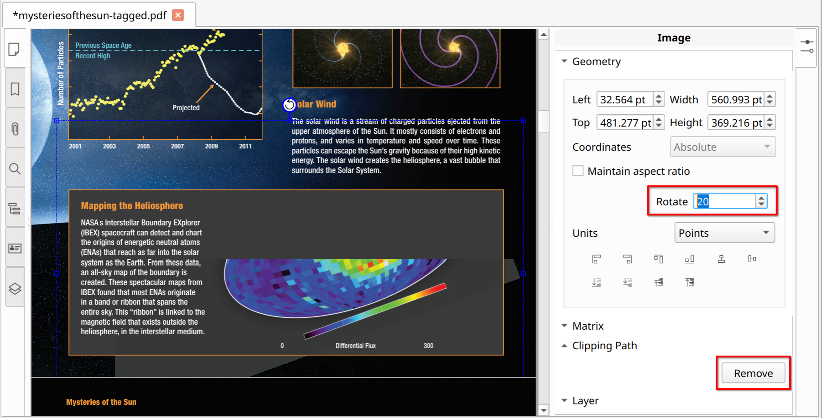Bring object to top of stack
Screen dimensions: 822x418
690,282
